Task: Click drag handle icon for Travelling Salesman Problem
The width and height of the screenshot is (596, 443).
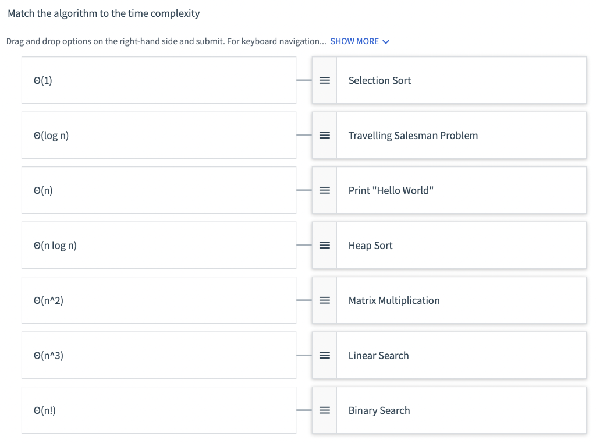Action: click(324, 136)
